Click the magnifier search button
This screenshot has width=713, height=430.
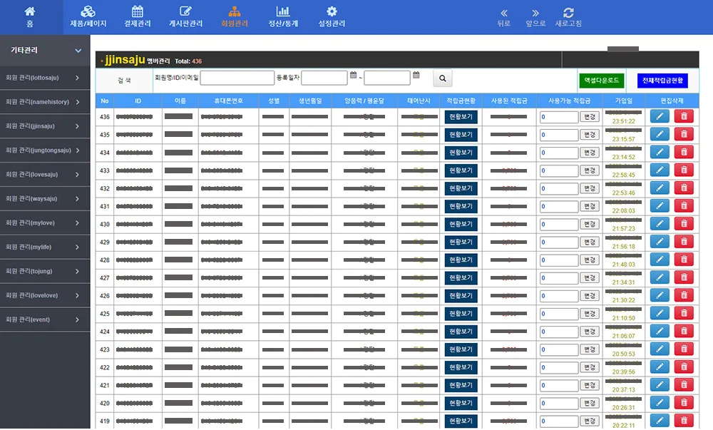coord(442,78)
